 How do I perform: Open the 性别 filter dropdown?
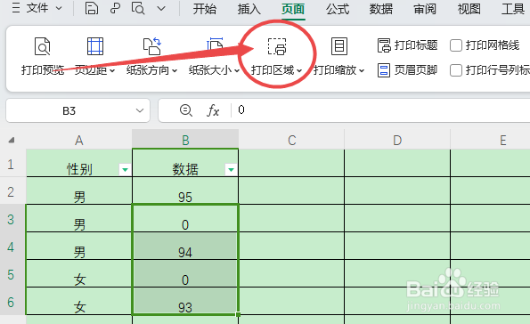point(125,169)
